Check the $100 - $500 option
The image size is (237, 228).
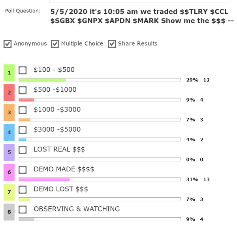[23, 70]
